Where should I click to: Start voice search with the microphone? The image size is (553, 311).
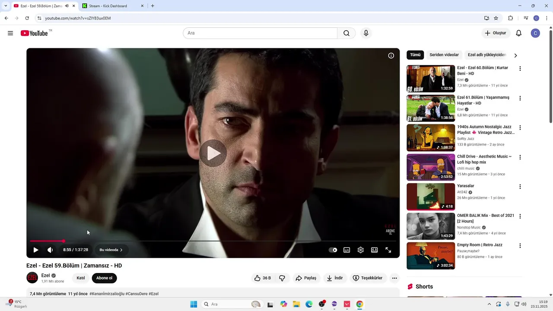coord(366,33)
